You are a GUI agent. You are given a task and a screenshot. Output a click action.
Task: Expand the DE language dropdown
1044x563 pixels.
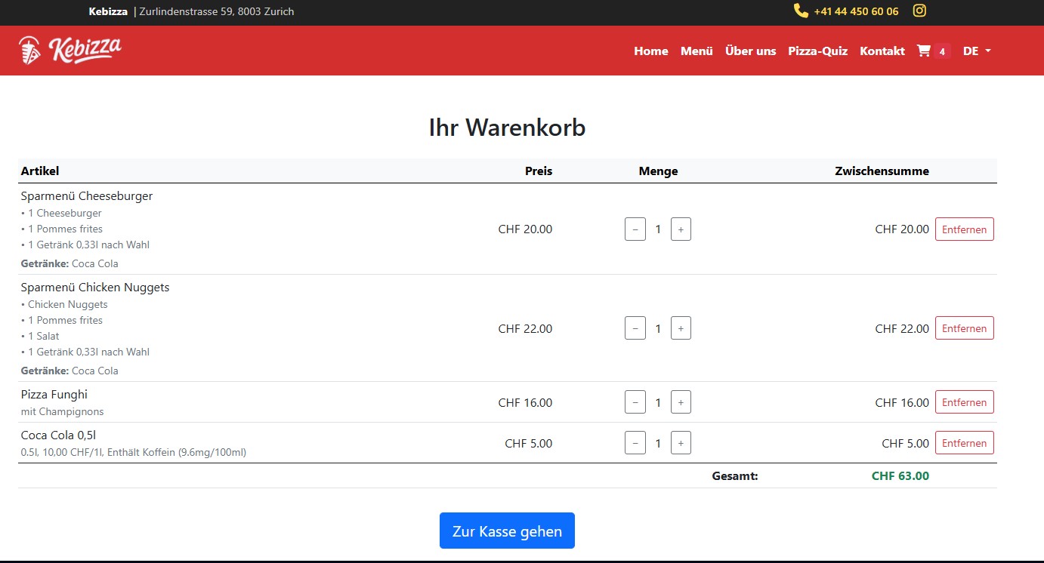(x=977, y=51)
